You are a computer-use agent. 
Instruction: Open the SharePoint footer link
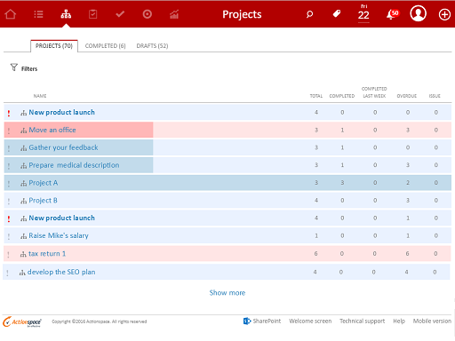pyautogui.click(x=267, y=321)
